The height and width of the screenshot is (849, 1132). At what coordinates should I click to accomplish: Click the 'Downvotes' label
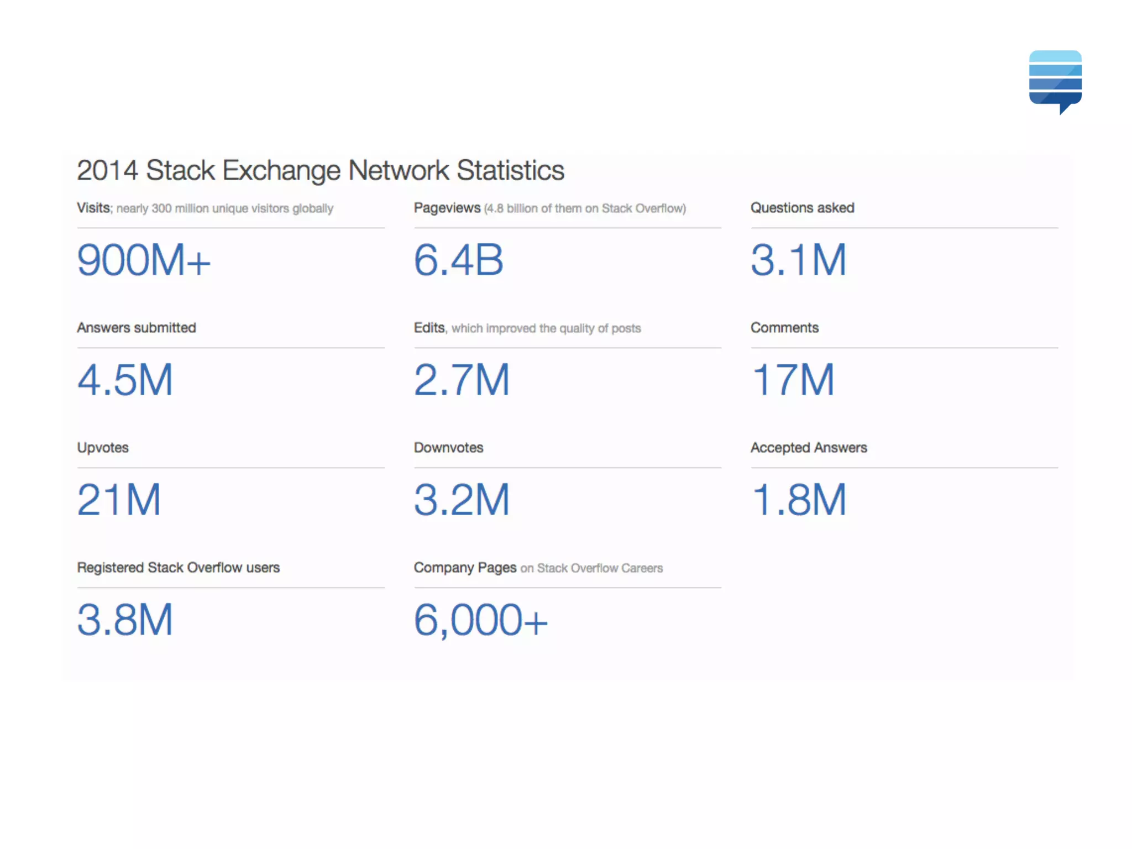pyautogui.click(x=449, y=448)
